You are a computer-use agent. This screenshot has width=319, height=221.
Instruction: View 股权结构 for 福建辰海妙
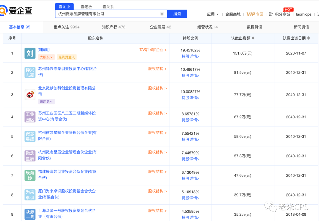coord(157,172)
